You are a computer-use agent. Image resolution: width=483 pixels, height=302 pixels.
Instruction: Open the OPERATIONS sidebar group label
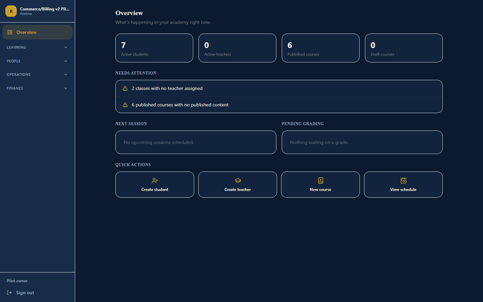(18, 74)
